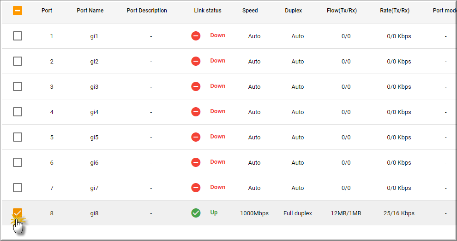Click the red Down icon for port gi1
Viewport: 457px width, 241px height.
[196, 36]
